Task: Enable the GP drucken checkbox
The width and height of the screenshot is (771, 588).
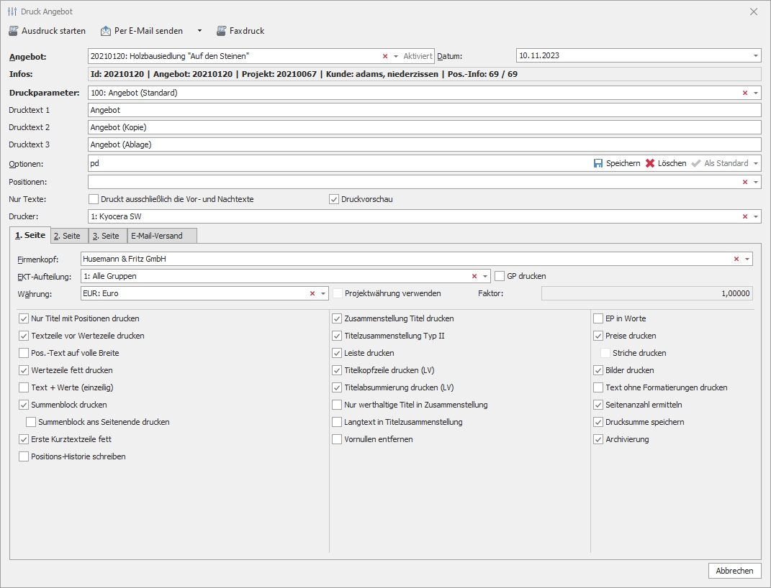Action: (x=500, y=276)
